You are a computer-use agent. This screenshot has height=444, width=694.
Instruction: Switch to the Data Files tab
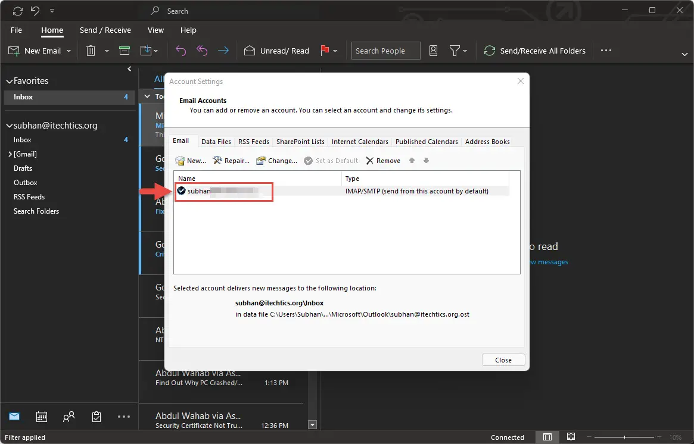point(216,142)
